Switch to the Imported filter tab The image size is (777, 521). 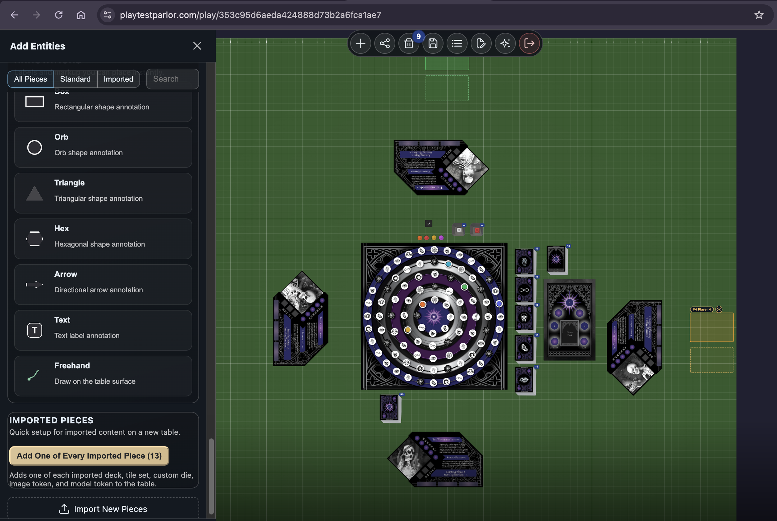(x=118, y=79)
